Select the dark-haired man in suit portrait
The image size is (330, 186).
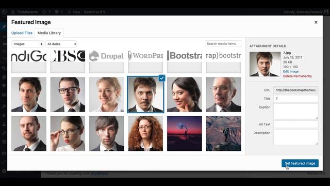point(29,95)
